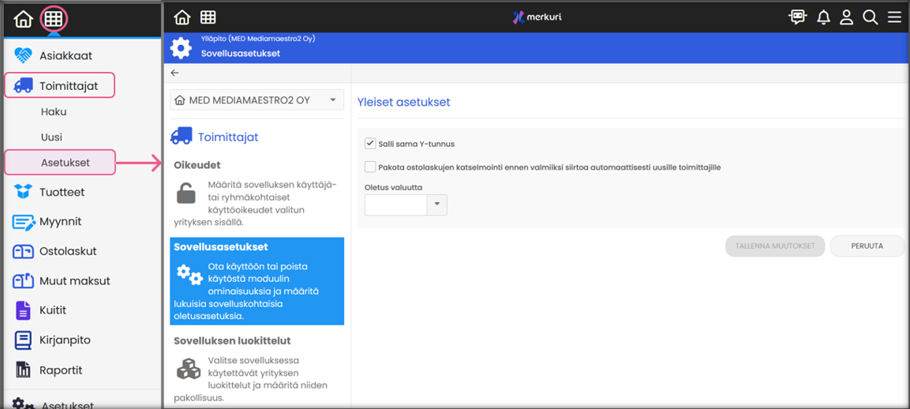Click the home icon in left sidebar
This screenshot has height=409, width=910.
click(x=23, y=20)
